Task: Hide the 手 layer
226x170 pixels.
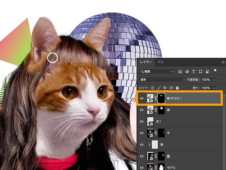Action: (142, 133)
